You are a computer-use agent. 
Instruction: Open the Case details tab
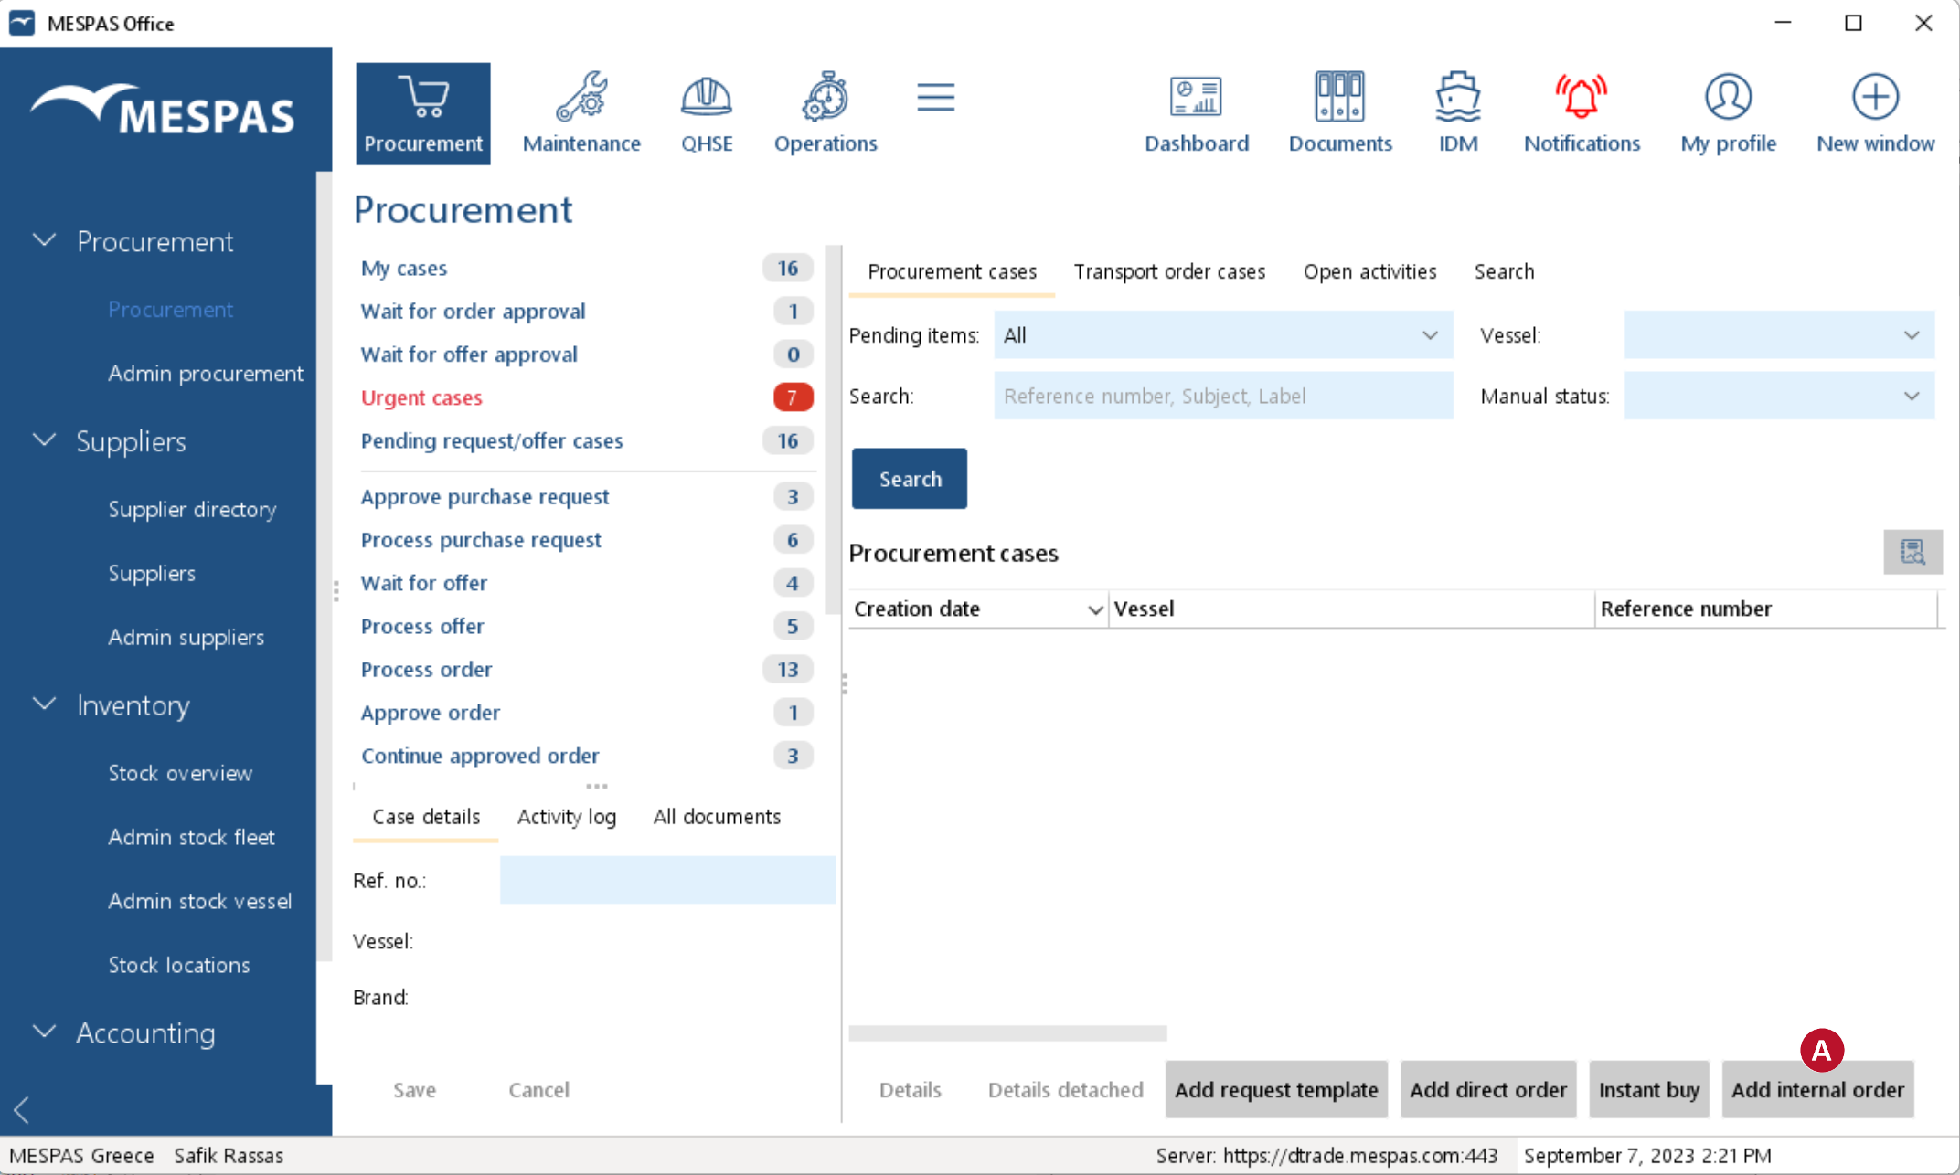[426, 817]
